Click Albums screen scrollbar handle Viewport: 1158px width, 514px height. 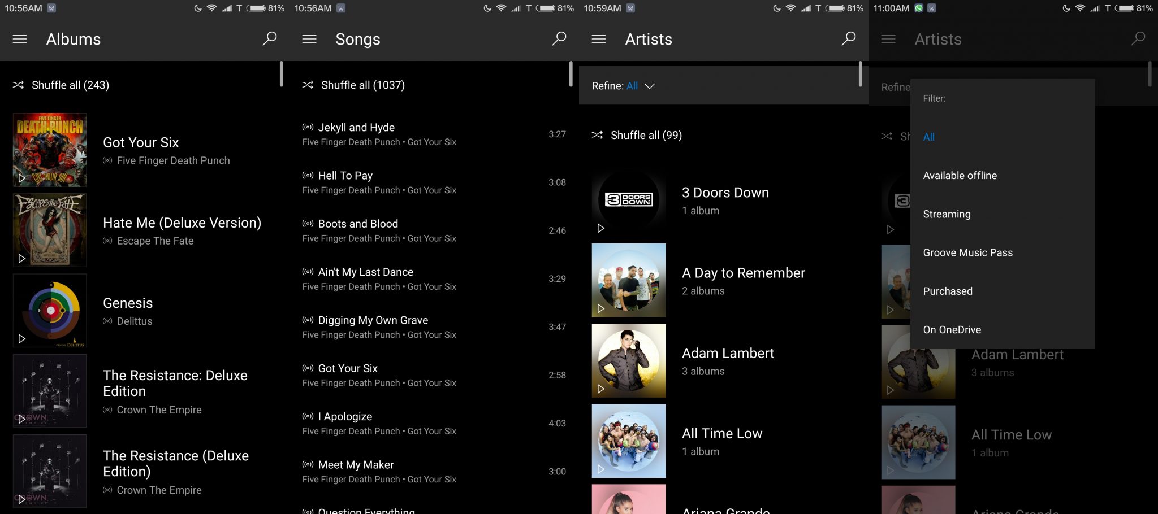[x=281, y=74]
